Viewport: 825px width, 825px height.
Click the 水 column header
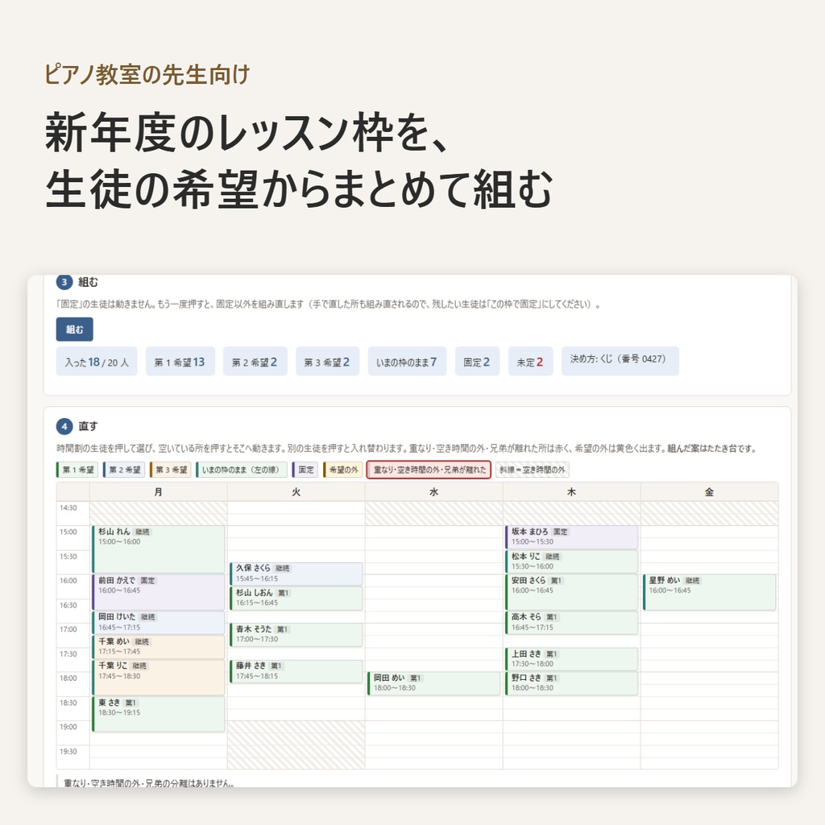click(x=434, y=492)
